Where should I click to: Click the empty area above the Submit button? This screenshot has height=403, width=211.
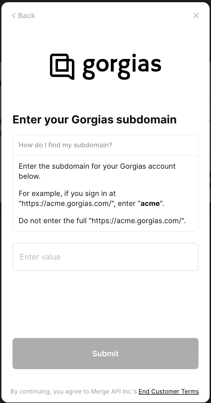(x=105, y=304)
